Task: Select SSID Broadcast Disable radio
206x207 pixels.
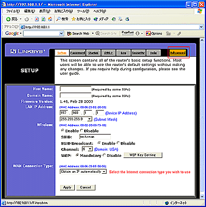Action: tap(118, 143)
